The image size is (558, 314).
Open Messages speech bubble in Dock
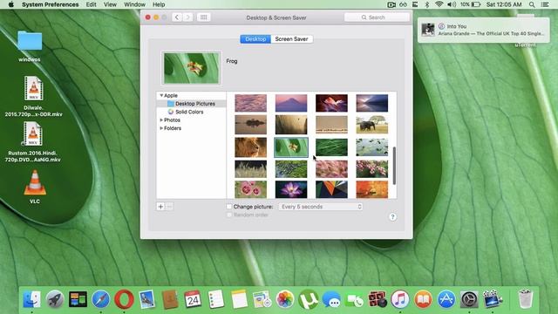pos(331,299)
